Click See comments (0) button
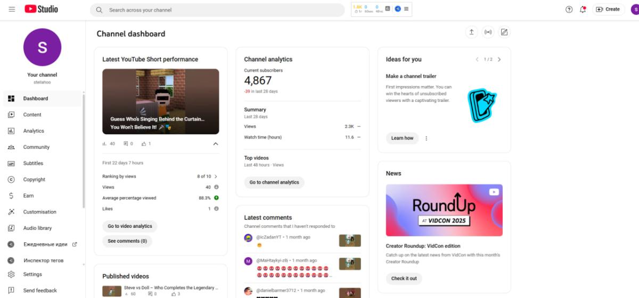Image resolution: width=639 pixels, height=298 pixels. (127, 241)
